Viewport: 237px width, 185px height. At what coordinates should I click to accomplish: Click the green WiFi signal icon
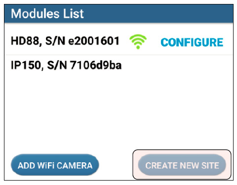(x=138, y=41)
